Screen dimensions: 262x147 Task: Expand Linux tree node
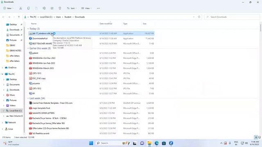click(x=2, y=129)
